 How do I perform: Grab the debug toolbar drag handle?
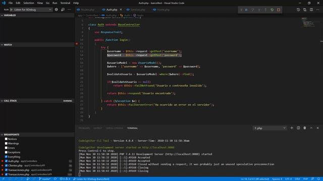(241, 10)
